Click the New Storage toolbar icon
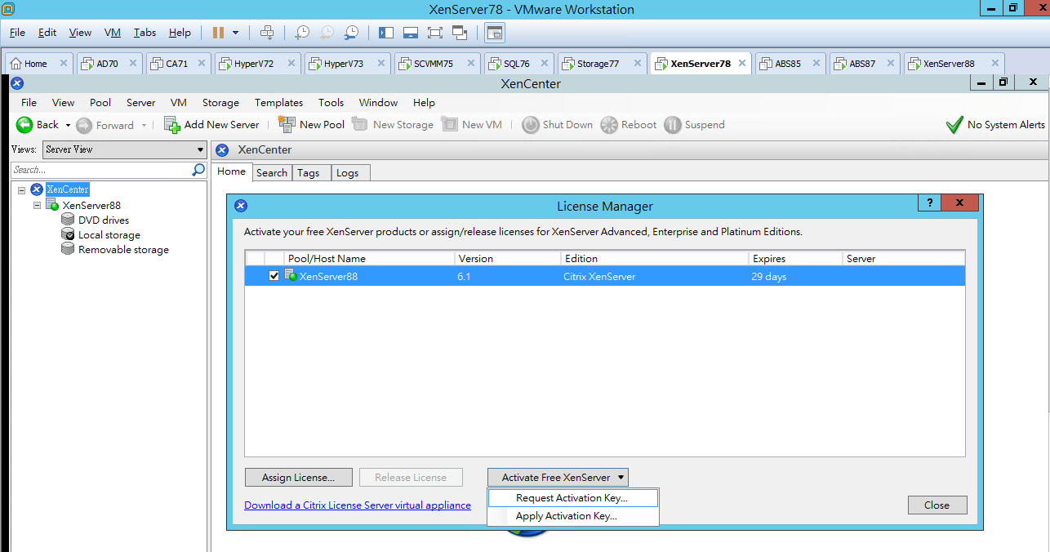 [x=360, y=124]
